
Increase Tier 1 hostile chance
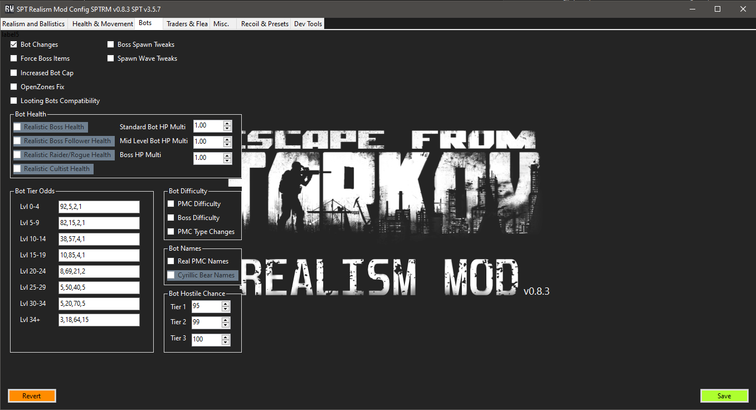tap(226, 304)
